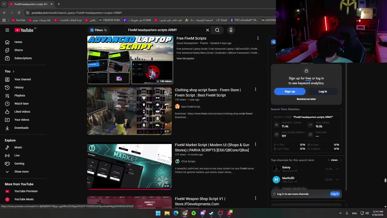Change the views sort for top channels
The width and height of the screenshot is (387, 218).
[x=333, y=160]
